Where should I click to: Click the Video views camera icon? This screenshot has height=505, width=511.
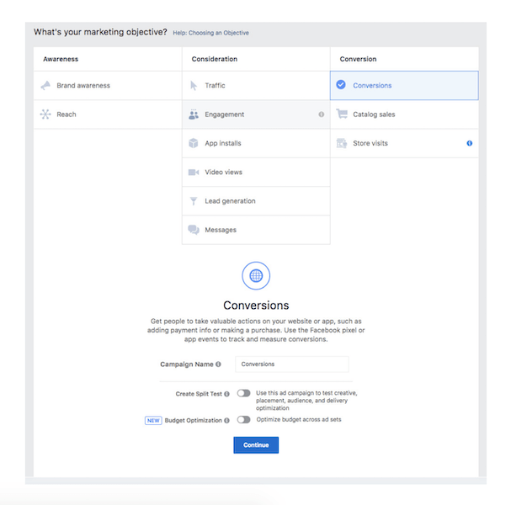[x=194, y=173]
